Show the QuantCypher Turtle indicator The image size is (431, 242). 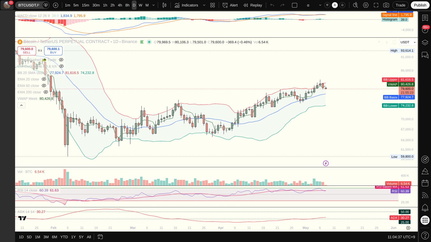click(61, 60)
